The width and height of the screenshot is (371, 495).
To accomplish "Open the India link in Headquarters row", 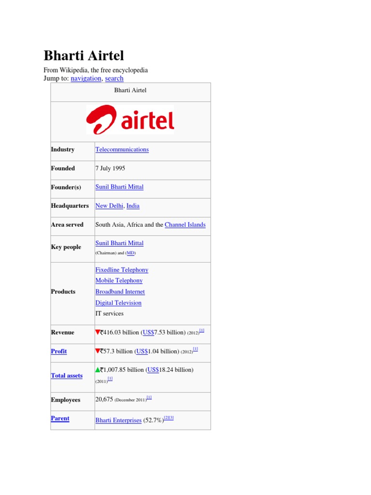I will (133, 205).
